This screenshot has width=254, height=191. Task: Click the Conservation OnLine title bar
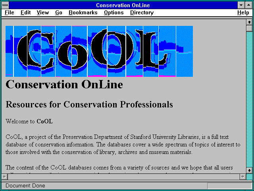[123, 5]
